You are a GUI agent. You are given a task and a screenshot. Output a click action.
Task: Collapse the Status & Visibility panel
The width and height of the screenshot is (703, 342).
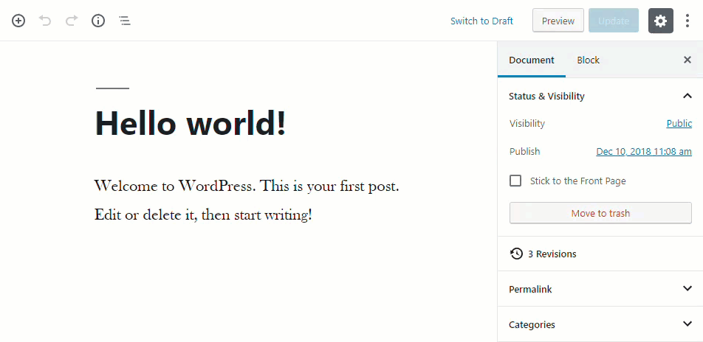coord(600,97)
